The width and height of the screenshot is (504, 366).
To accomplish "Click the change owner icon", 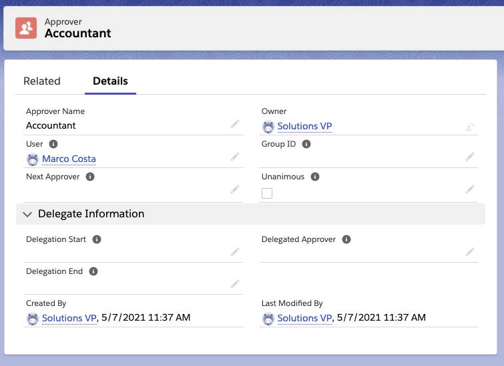I will (470, 127).
